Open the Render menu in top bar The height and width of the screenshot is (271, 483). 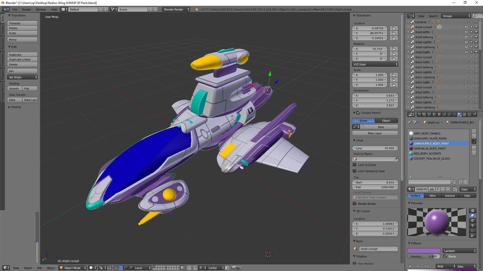click(26, 9)
